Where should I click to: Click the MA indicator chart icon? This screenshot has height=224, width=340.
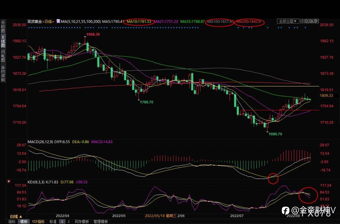click(x=58, y=21)
